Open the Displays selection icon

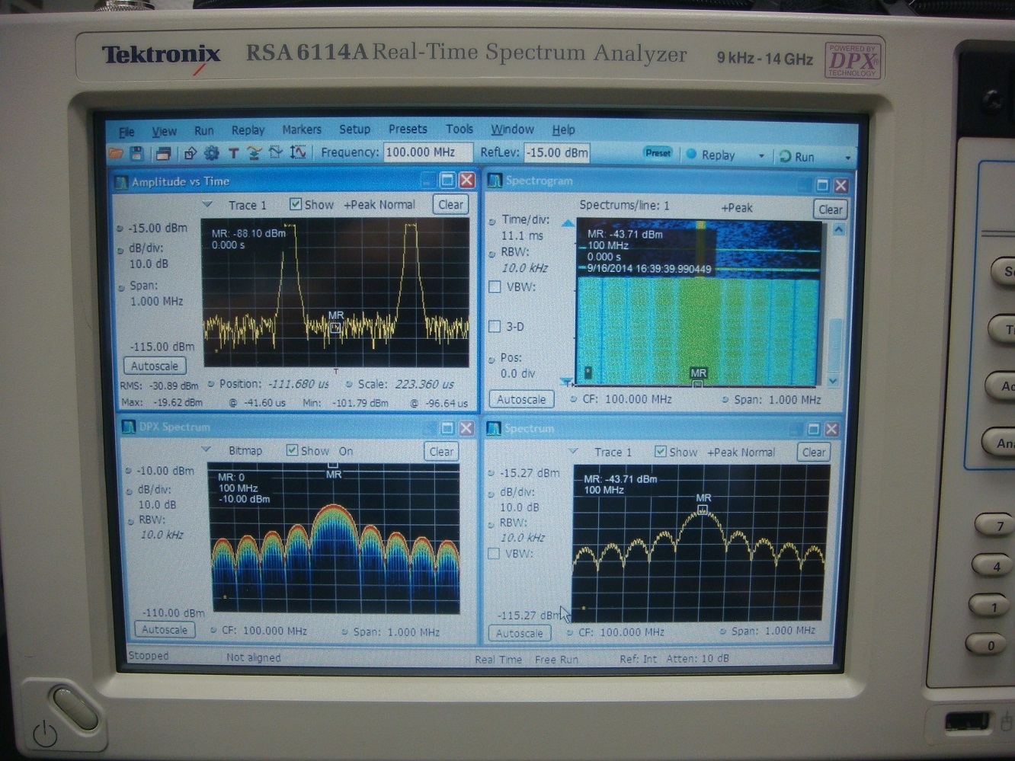[162, 154]
